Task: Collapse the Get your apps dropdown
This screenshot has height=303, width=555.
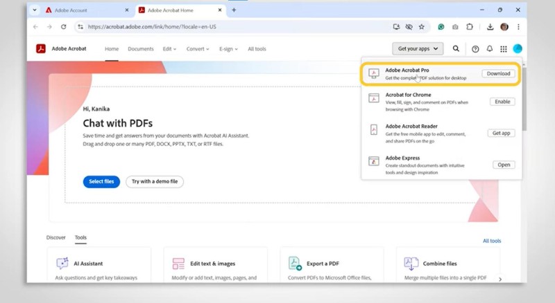Action: (418, 48)
